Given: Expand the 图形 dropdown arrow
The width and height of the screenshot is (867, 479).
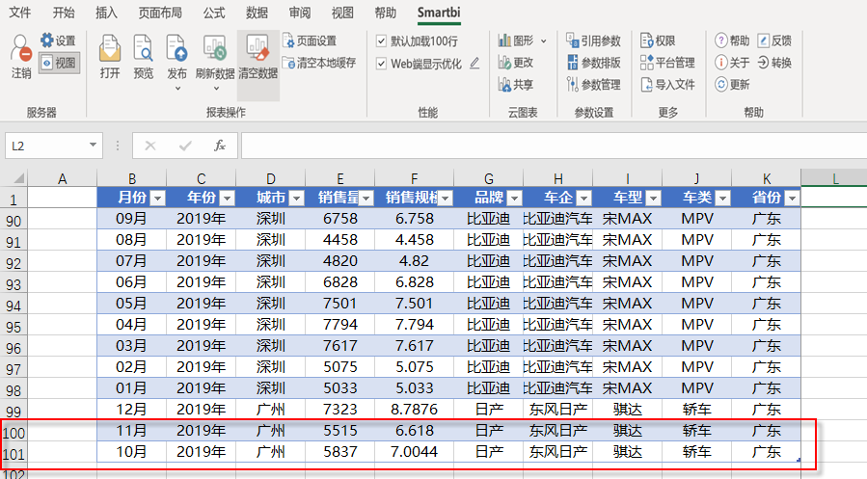Looking at the screenshot, I should pyautogui.click(x=544, y=40).
